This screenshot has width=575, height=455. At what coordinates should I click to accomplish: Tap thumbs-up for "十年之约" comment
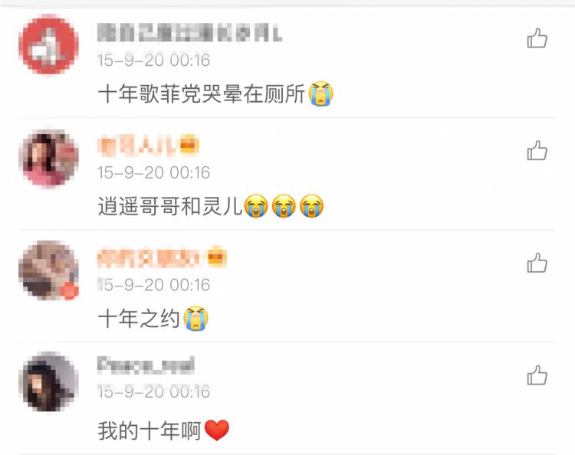[x=537, y=263]
